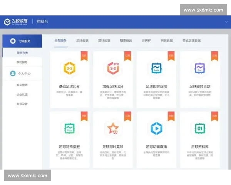The width and height of the screenshot is (231, 185).
Task: Click the purple Eur chip icon
Action: (200, 68)
